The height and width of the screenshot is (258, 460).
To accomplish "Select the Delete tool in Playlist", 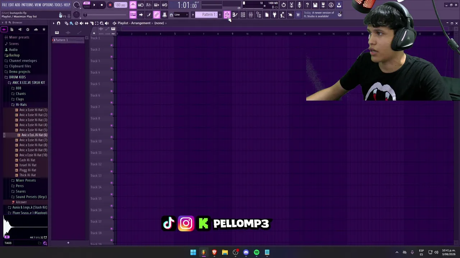I will (x=77, y=23).
